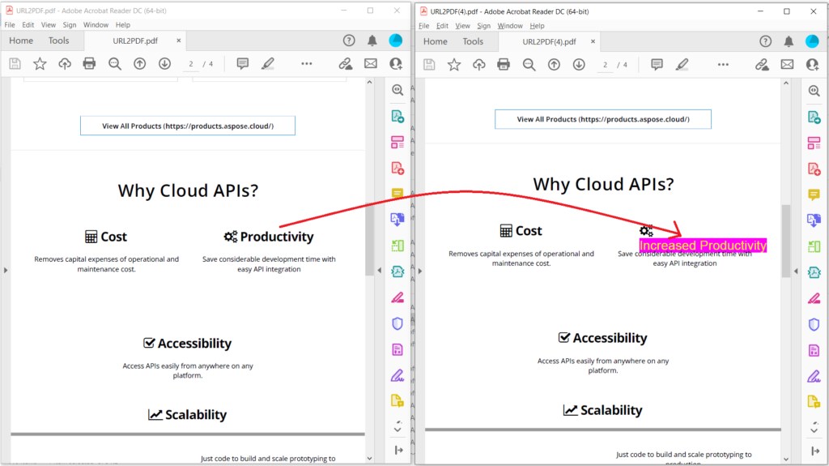Click scroll down arrow in left document
Image resolution: width=829 pixels, height=466 pixels.
pos(369,459)
